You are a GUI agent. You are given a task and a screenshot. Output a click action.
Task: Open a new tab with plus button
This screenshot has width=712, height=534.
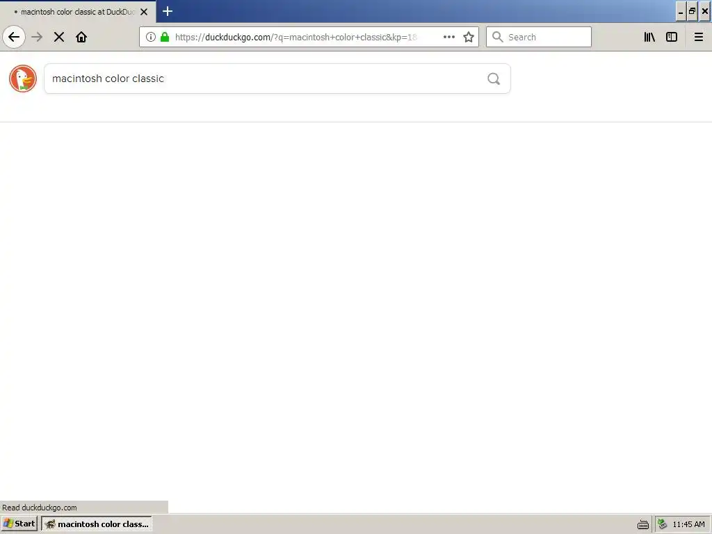tap(168, 11)
